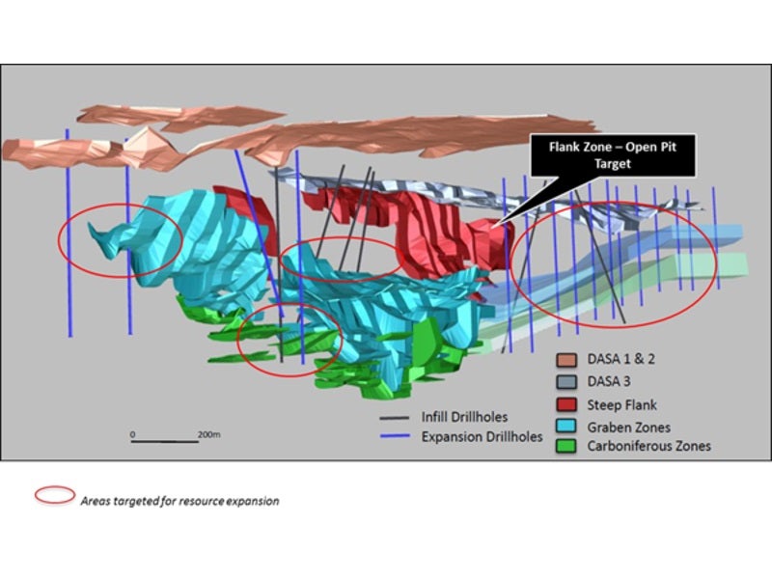Click the 'Areas targeted for resource expansion' caption

[x=179, y=501]
